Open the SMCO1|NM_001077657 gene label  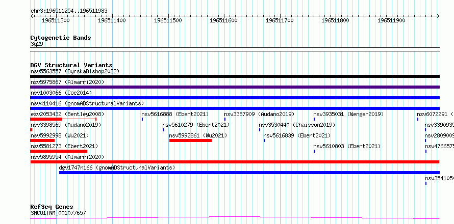pos(58,213)
